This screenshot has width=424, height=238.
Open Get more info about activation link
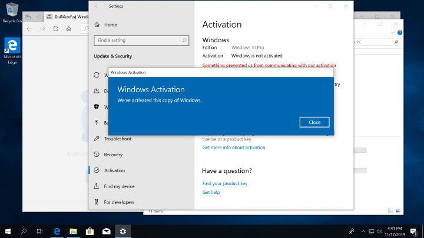234,148
